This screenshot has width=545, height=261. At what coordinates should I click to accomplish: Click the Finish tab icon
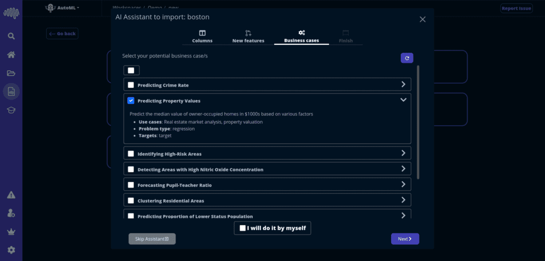345,33
